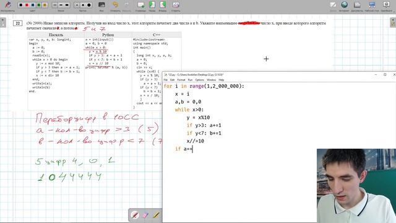The image size is (396, 223).
Task: Click the C++ column header
Action: 157,35
